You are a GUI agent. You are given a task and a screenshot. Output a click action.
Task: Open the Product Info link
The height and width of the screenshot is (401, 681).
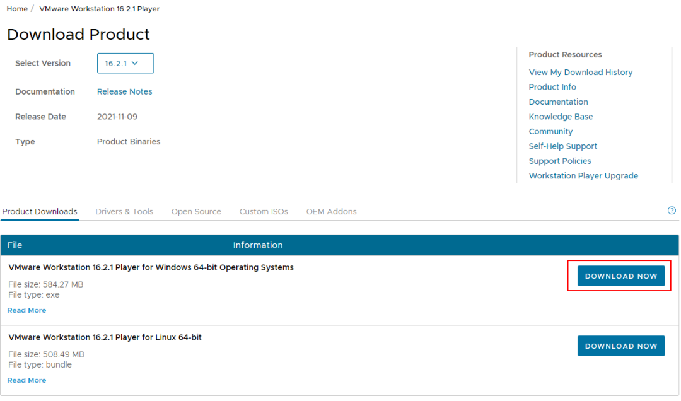(x=552, y=87)
